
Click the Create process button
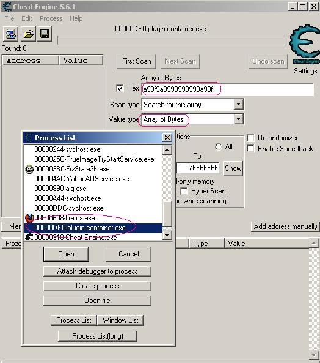(x=97, y=286)
